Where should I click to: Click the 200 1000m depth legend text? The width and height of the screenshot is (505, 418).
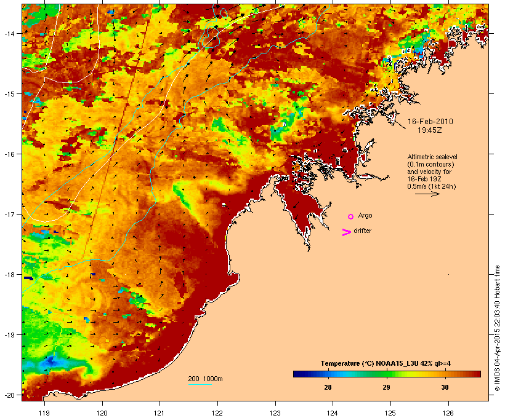click(205, 379)
